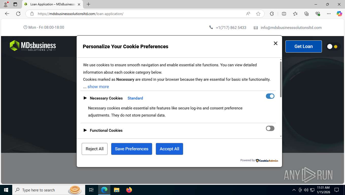Screen dimensions: 345x195
Task: Expand Necessary Cookies details arrow
Action: (x=85, y=98)
